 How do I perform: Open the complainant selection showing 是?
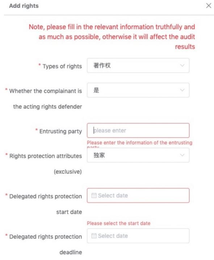click(138, 90)
